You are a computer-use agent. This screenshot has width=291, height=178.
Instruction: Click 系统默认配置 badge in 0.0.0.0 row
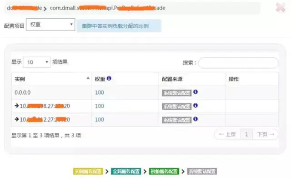coord(176,93)
